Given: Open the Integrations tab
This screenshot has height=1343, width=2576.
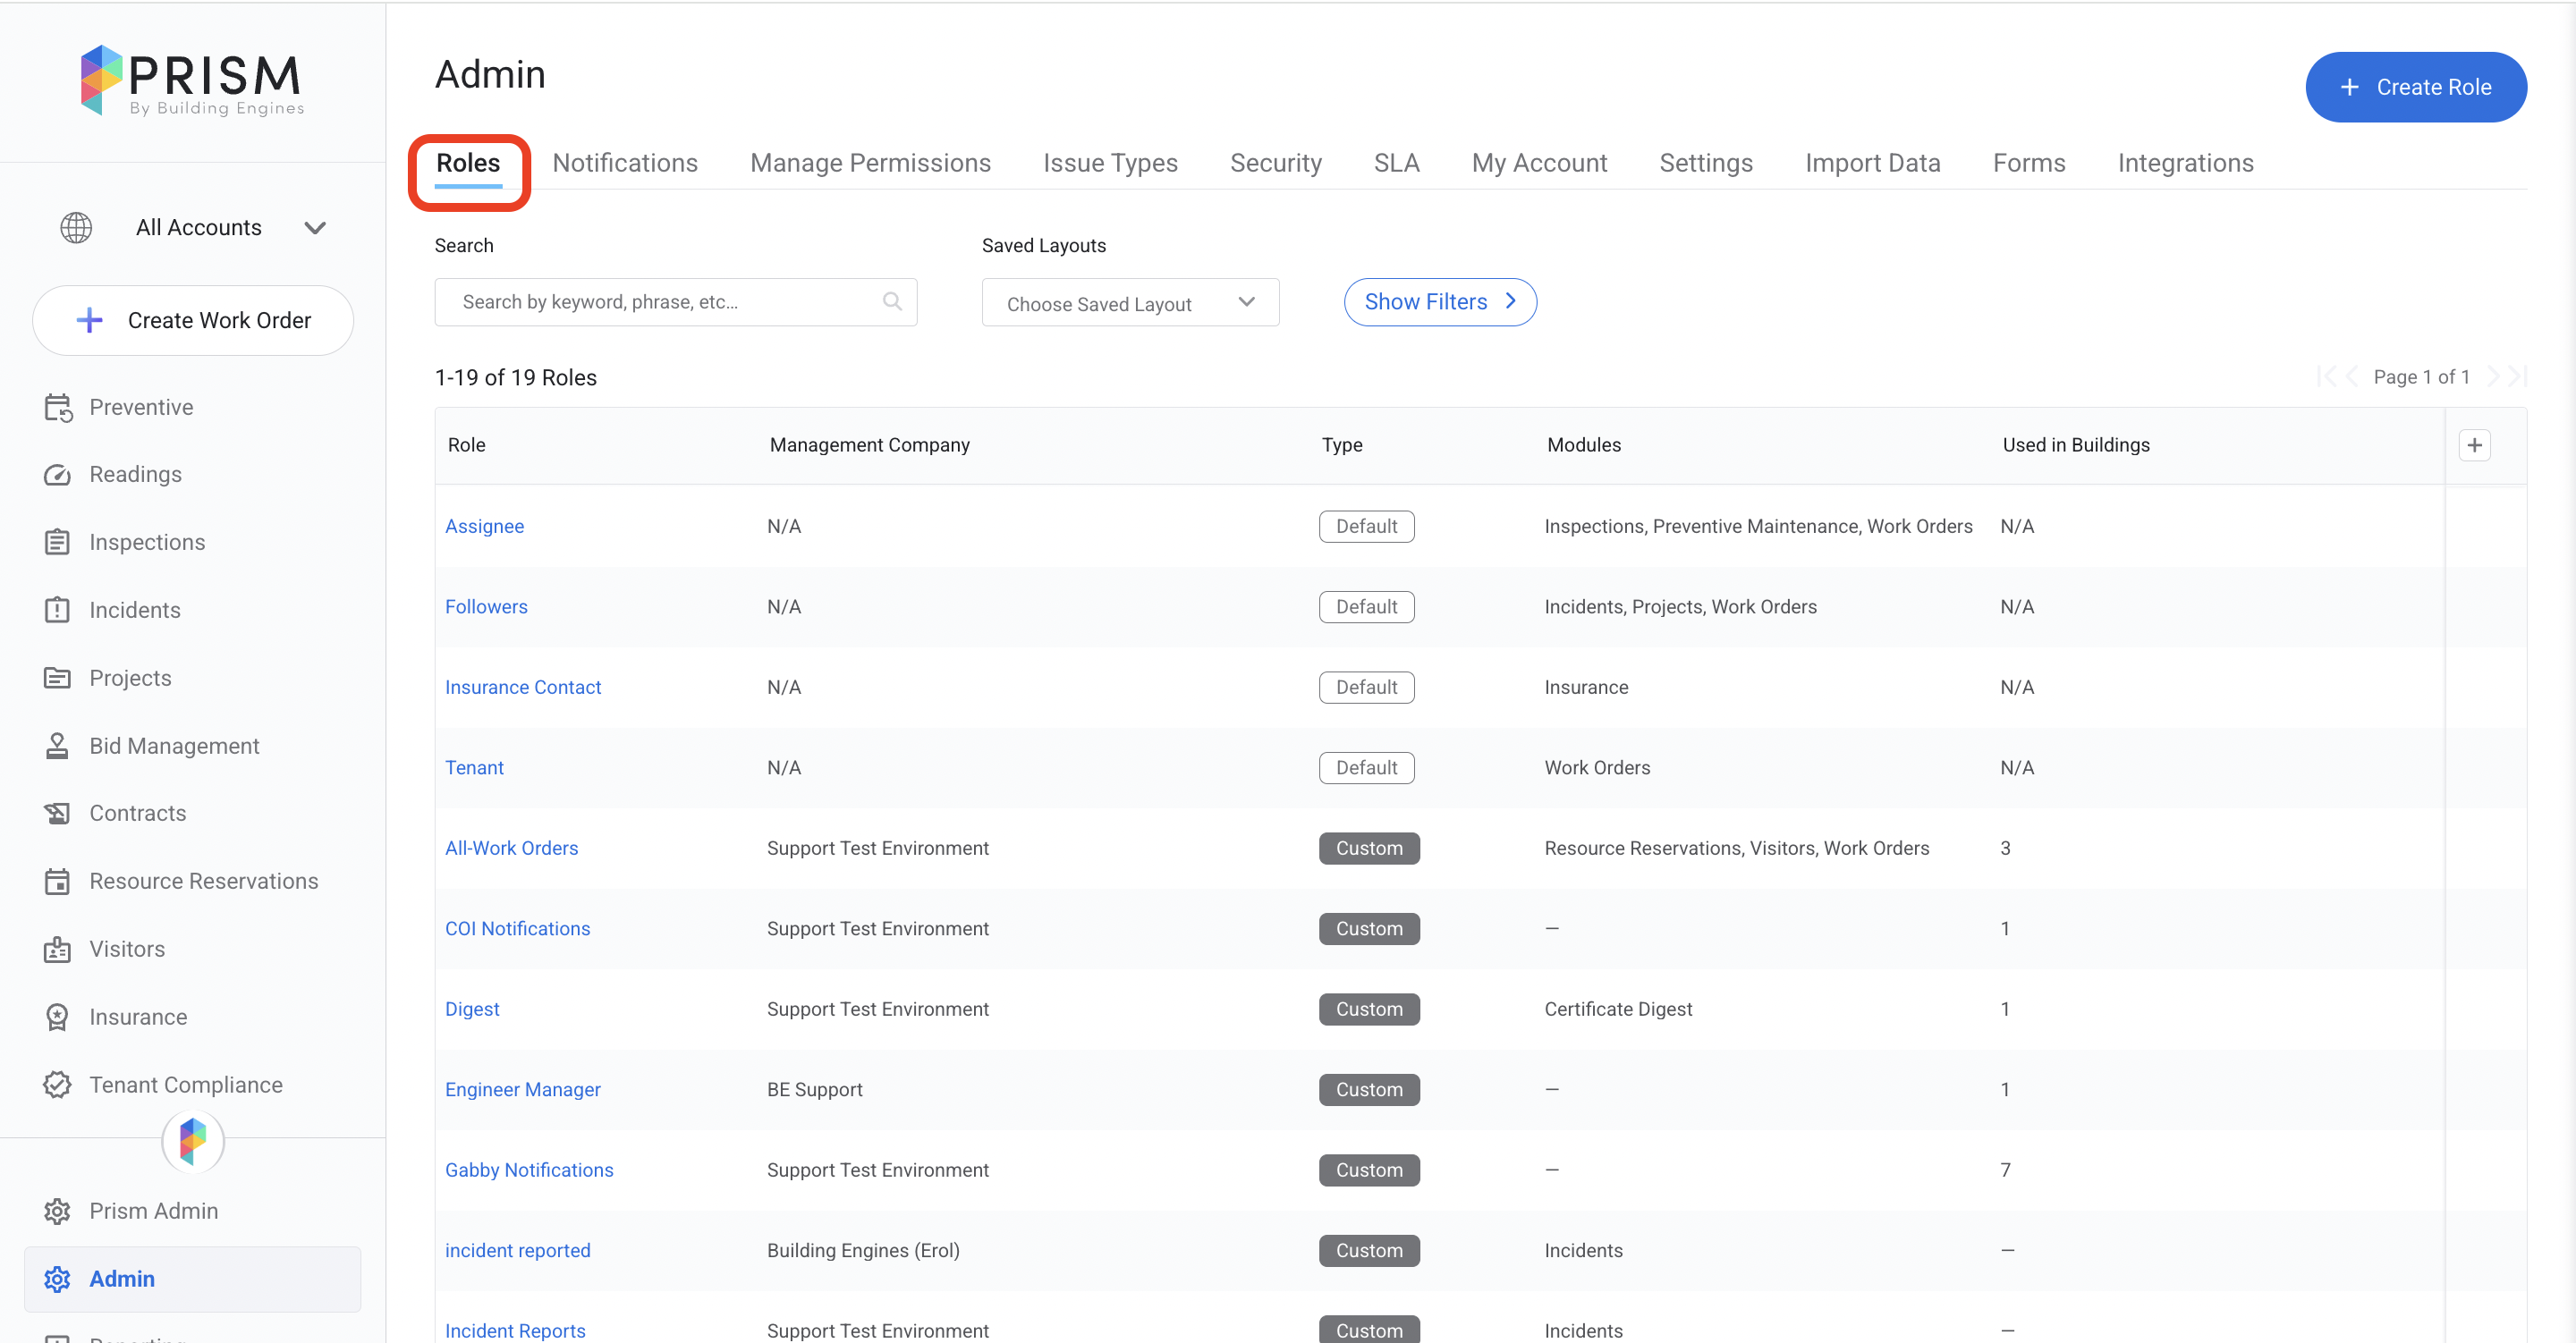Looking at the screenshot, I should pyautogui.click(x=2184, y=163).
